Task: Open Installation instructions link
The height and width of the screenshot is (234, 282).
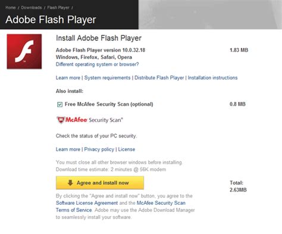Action: [212, 77]
